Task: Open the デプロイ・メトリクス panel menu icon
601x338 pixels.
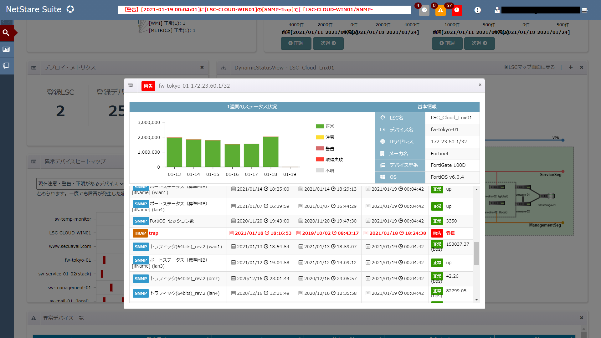Action: pyautogui.click(x=34, y=68)
